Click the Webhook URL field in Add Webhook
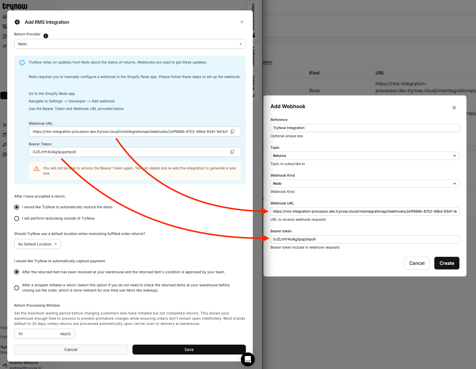 click(365, 211)
